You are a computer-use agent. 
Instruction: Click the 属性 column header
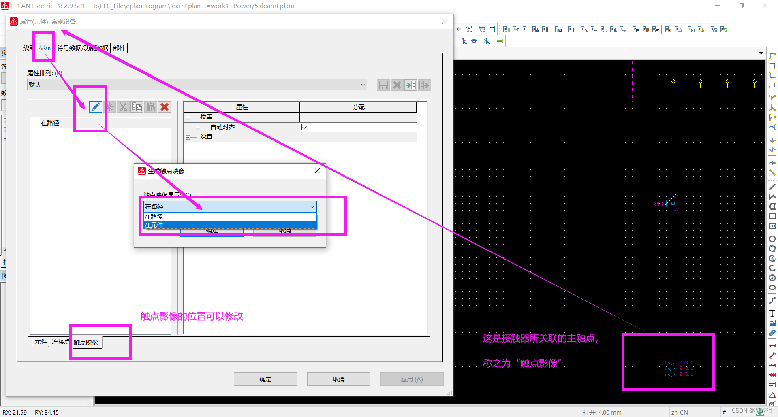pos(242,107)
